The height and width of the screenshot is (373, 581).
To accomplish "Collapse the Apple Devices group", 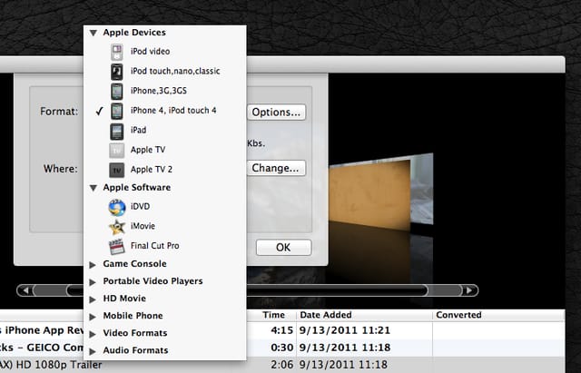I will [94, 33].
